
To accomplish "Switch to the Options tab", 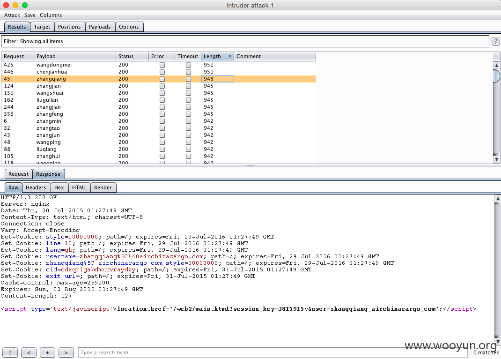I will click(x=129, y=27).
